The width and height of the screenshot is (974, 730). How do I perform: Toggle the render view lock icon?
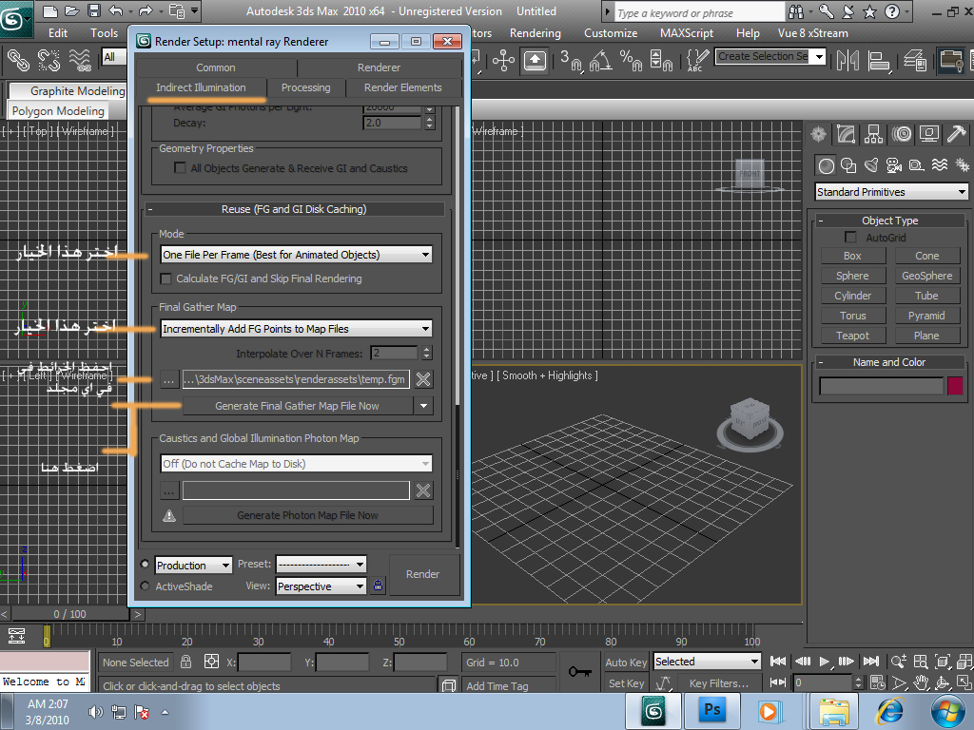[378, 586]
